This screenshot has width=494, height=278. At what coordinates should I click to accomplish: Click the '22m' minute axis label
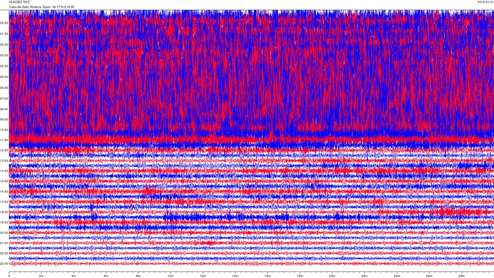tap(364, 276)
